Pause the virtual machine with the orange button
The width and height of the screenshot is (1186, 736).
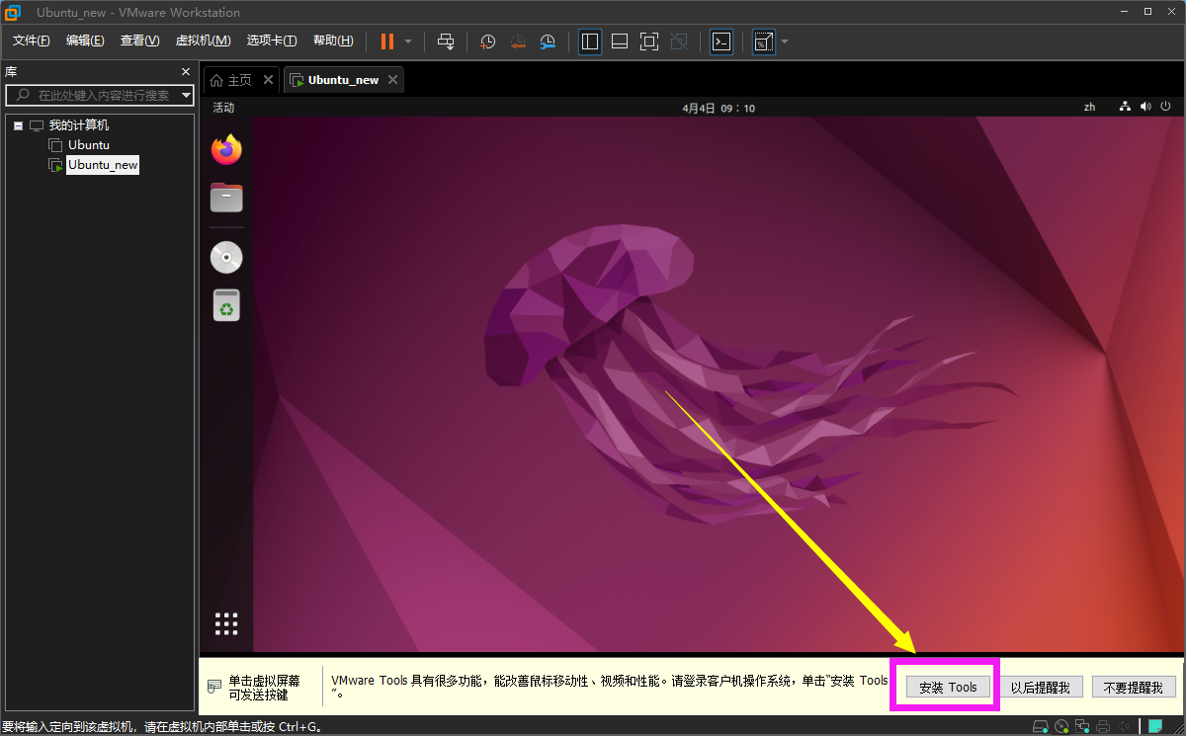pos(387,41)
